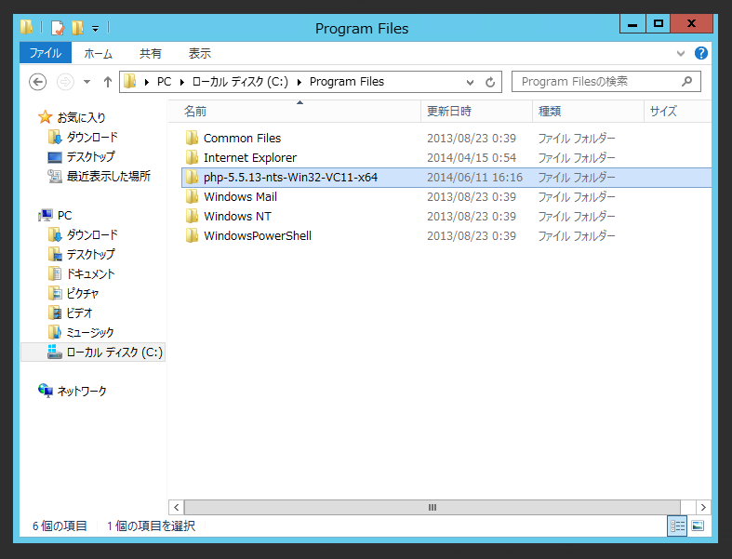Sort by the 更新日時 column header
This screenshot has height=559, width=732.
click(476, 111)
